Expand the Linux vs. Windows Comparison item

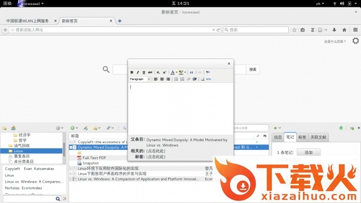point(71,179)
